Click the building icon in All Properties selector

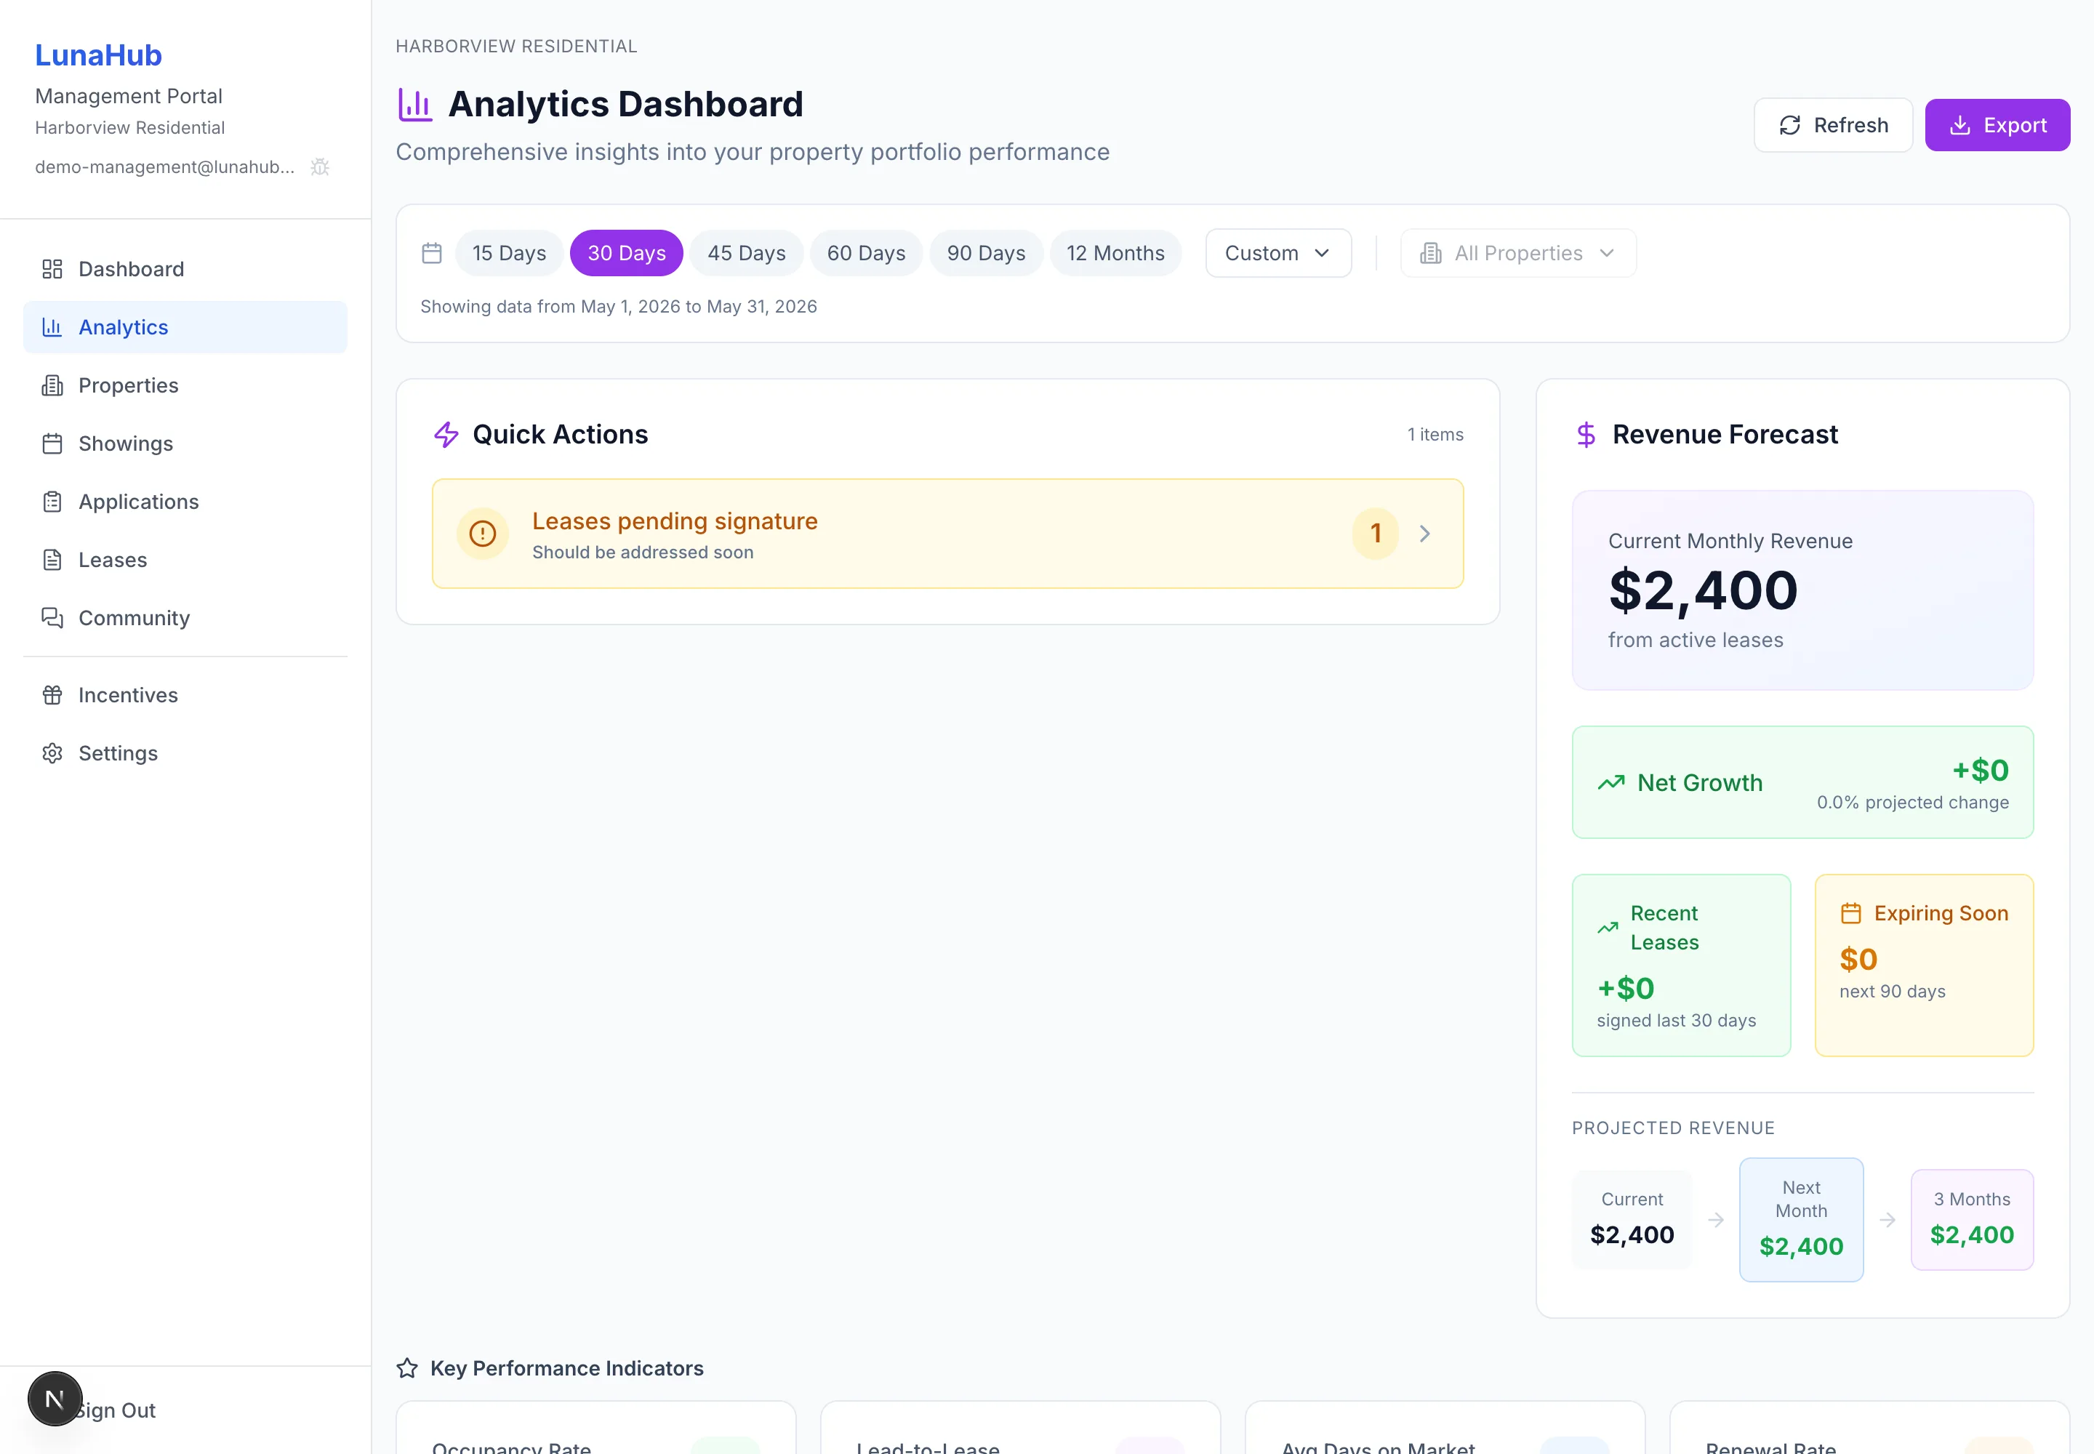point(1431,253)
